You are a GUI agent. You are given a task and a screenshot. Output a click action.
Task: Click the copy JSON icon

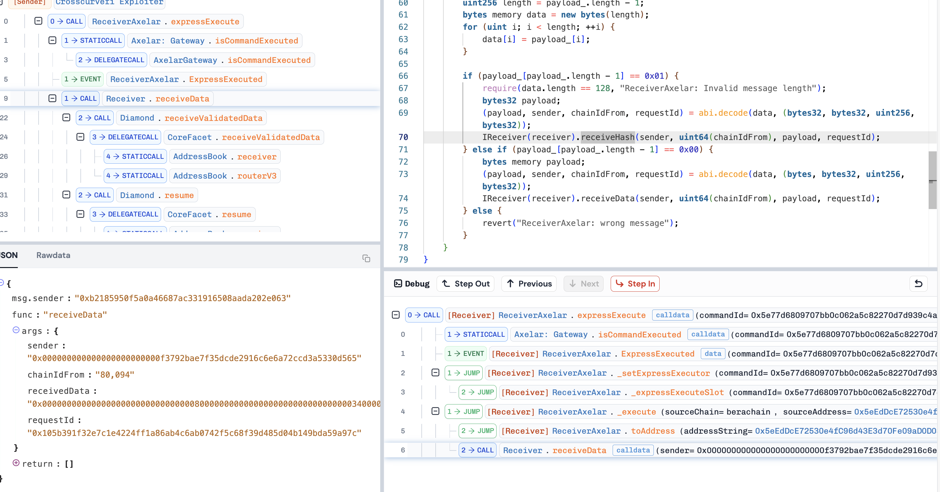tap(366, 258)
